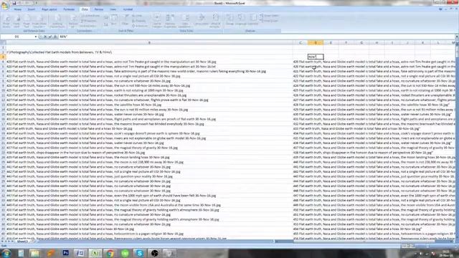Open the Page Layout tab
Image resolution: width=459 pixels, height=258 pixels.
(x=49, y=9)
